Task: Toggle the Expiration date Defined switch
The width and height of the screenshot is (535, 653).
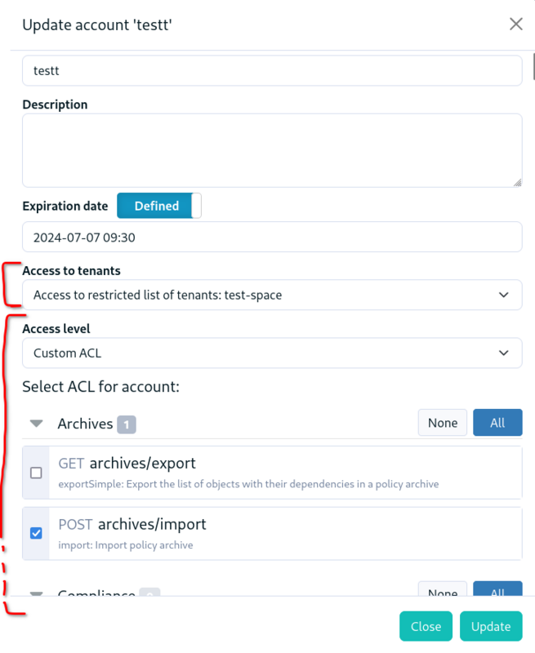Action: tap(159, 206)
